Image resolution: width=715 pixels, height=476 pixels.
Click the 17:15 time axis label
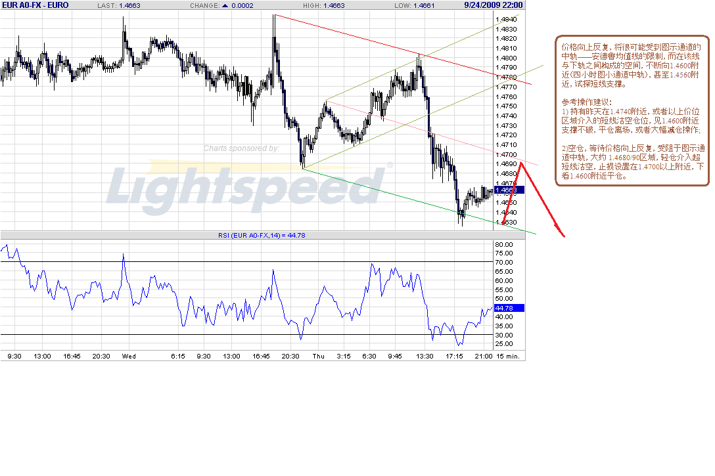point(454,357)
